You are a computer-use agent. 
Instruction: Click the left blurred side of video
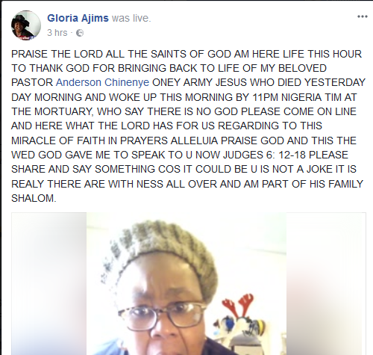[48, 283]
